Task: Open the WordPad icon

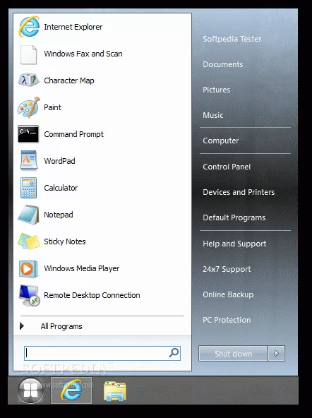Action: pos(29,160)
